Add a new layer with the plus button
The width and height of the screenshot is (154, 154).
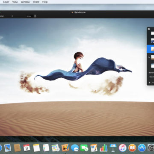(x=149, y=83)
